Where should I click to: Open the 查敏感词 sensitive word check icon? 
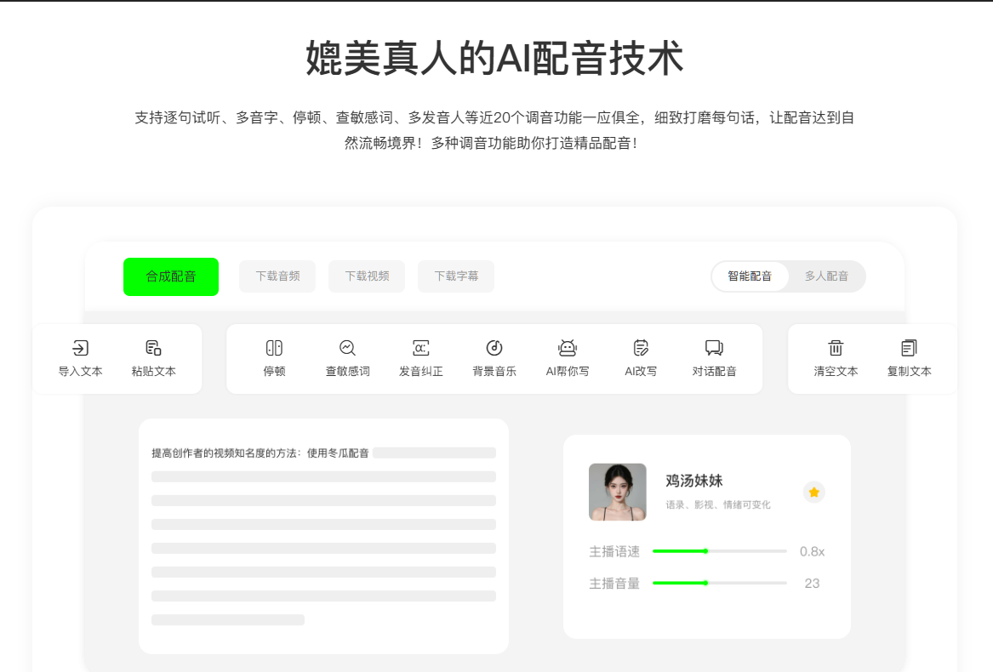347,348
